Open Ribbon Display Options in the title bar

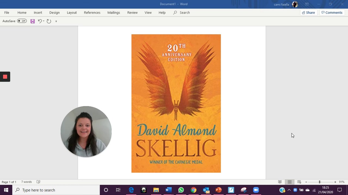point(307,4)
